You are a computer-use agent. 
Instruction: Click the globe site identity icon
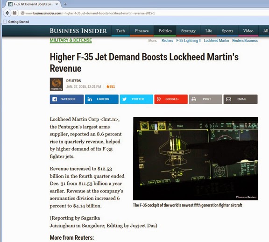(x=22, y=13)
